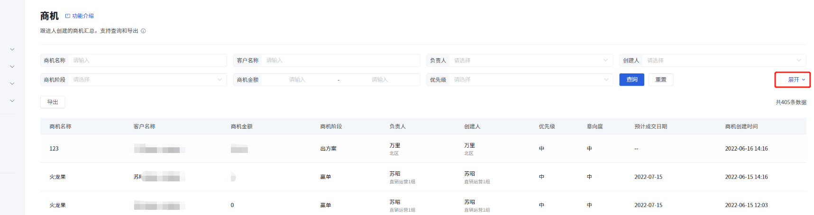The image size is (814, 215).
Task: Click the info icon beside the description text
Action: tap(143, 31)
